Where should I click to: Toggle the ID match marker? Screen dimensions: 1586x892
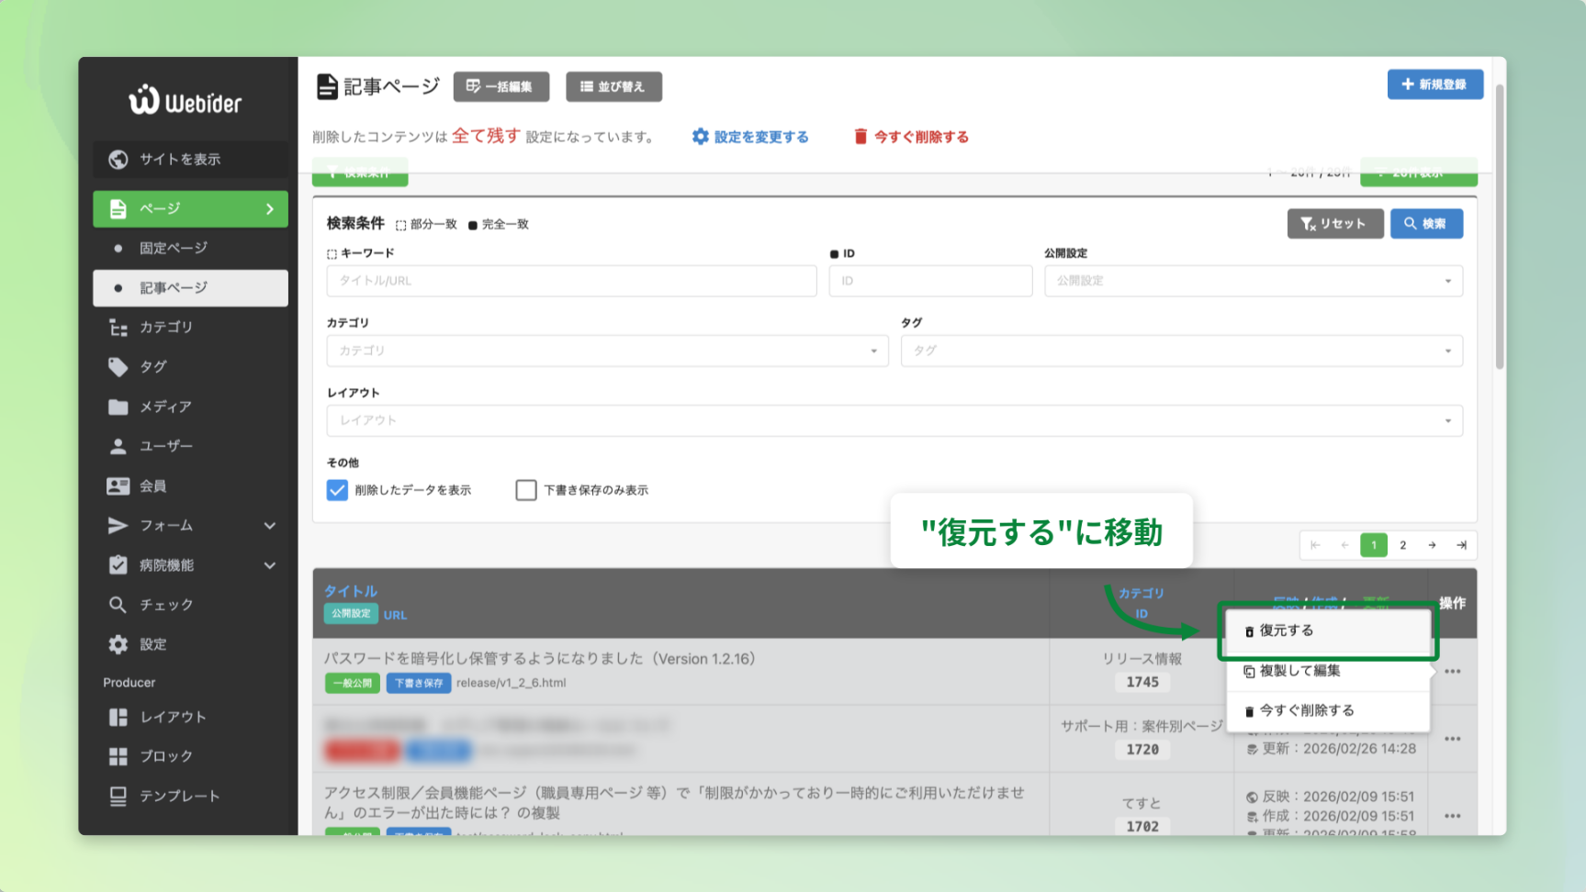click(834, 254)
